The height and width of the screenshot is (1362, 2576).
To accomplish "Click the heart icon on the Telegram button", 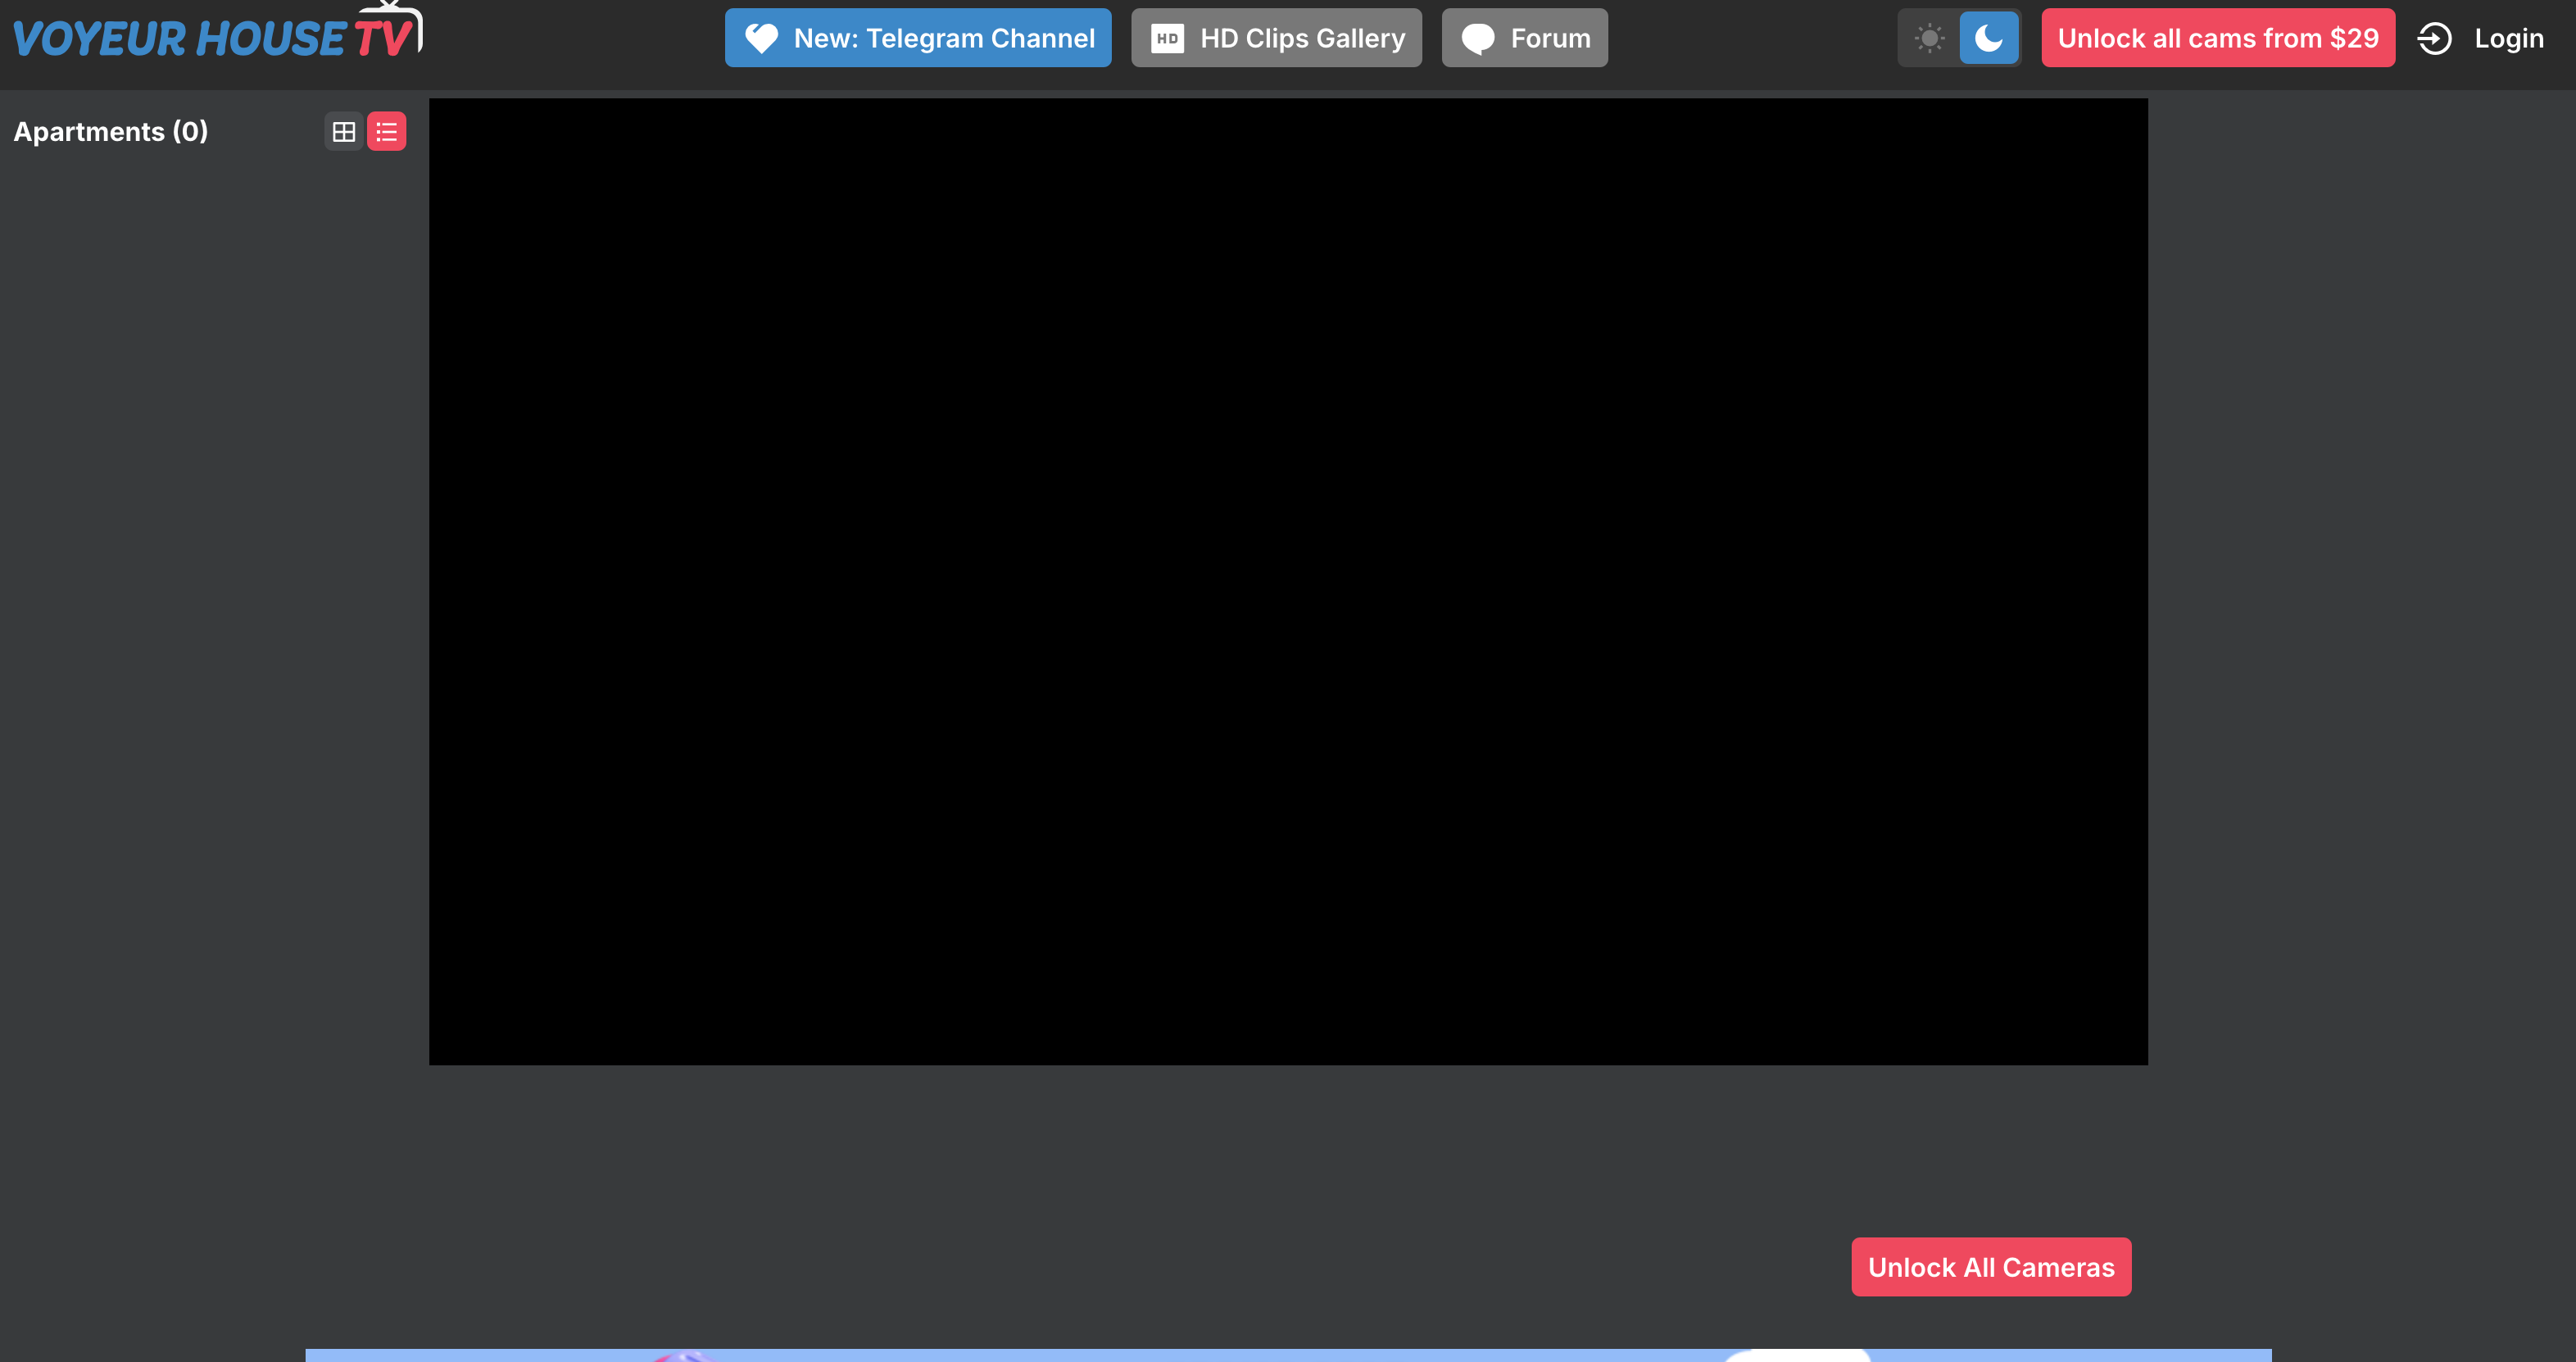I will pos(761,38).
